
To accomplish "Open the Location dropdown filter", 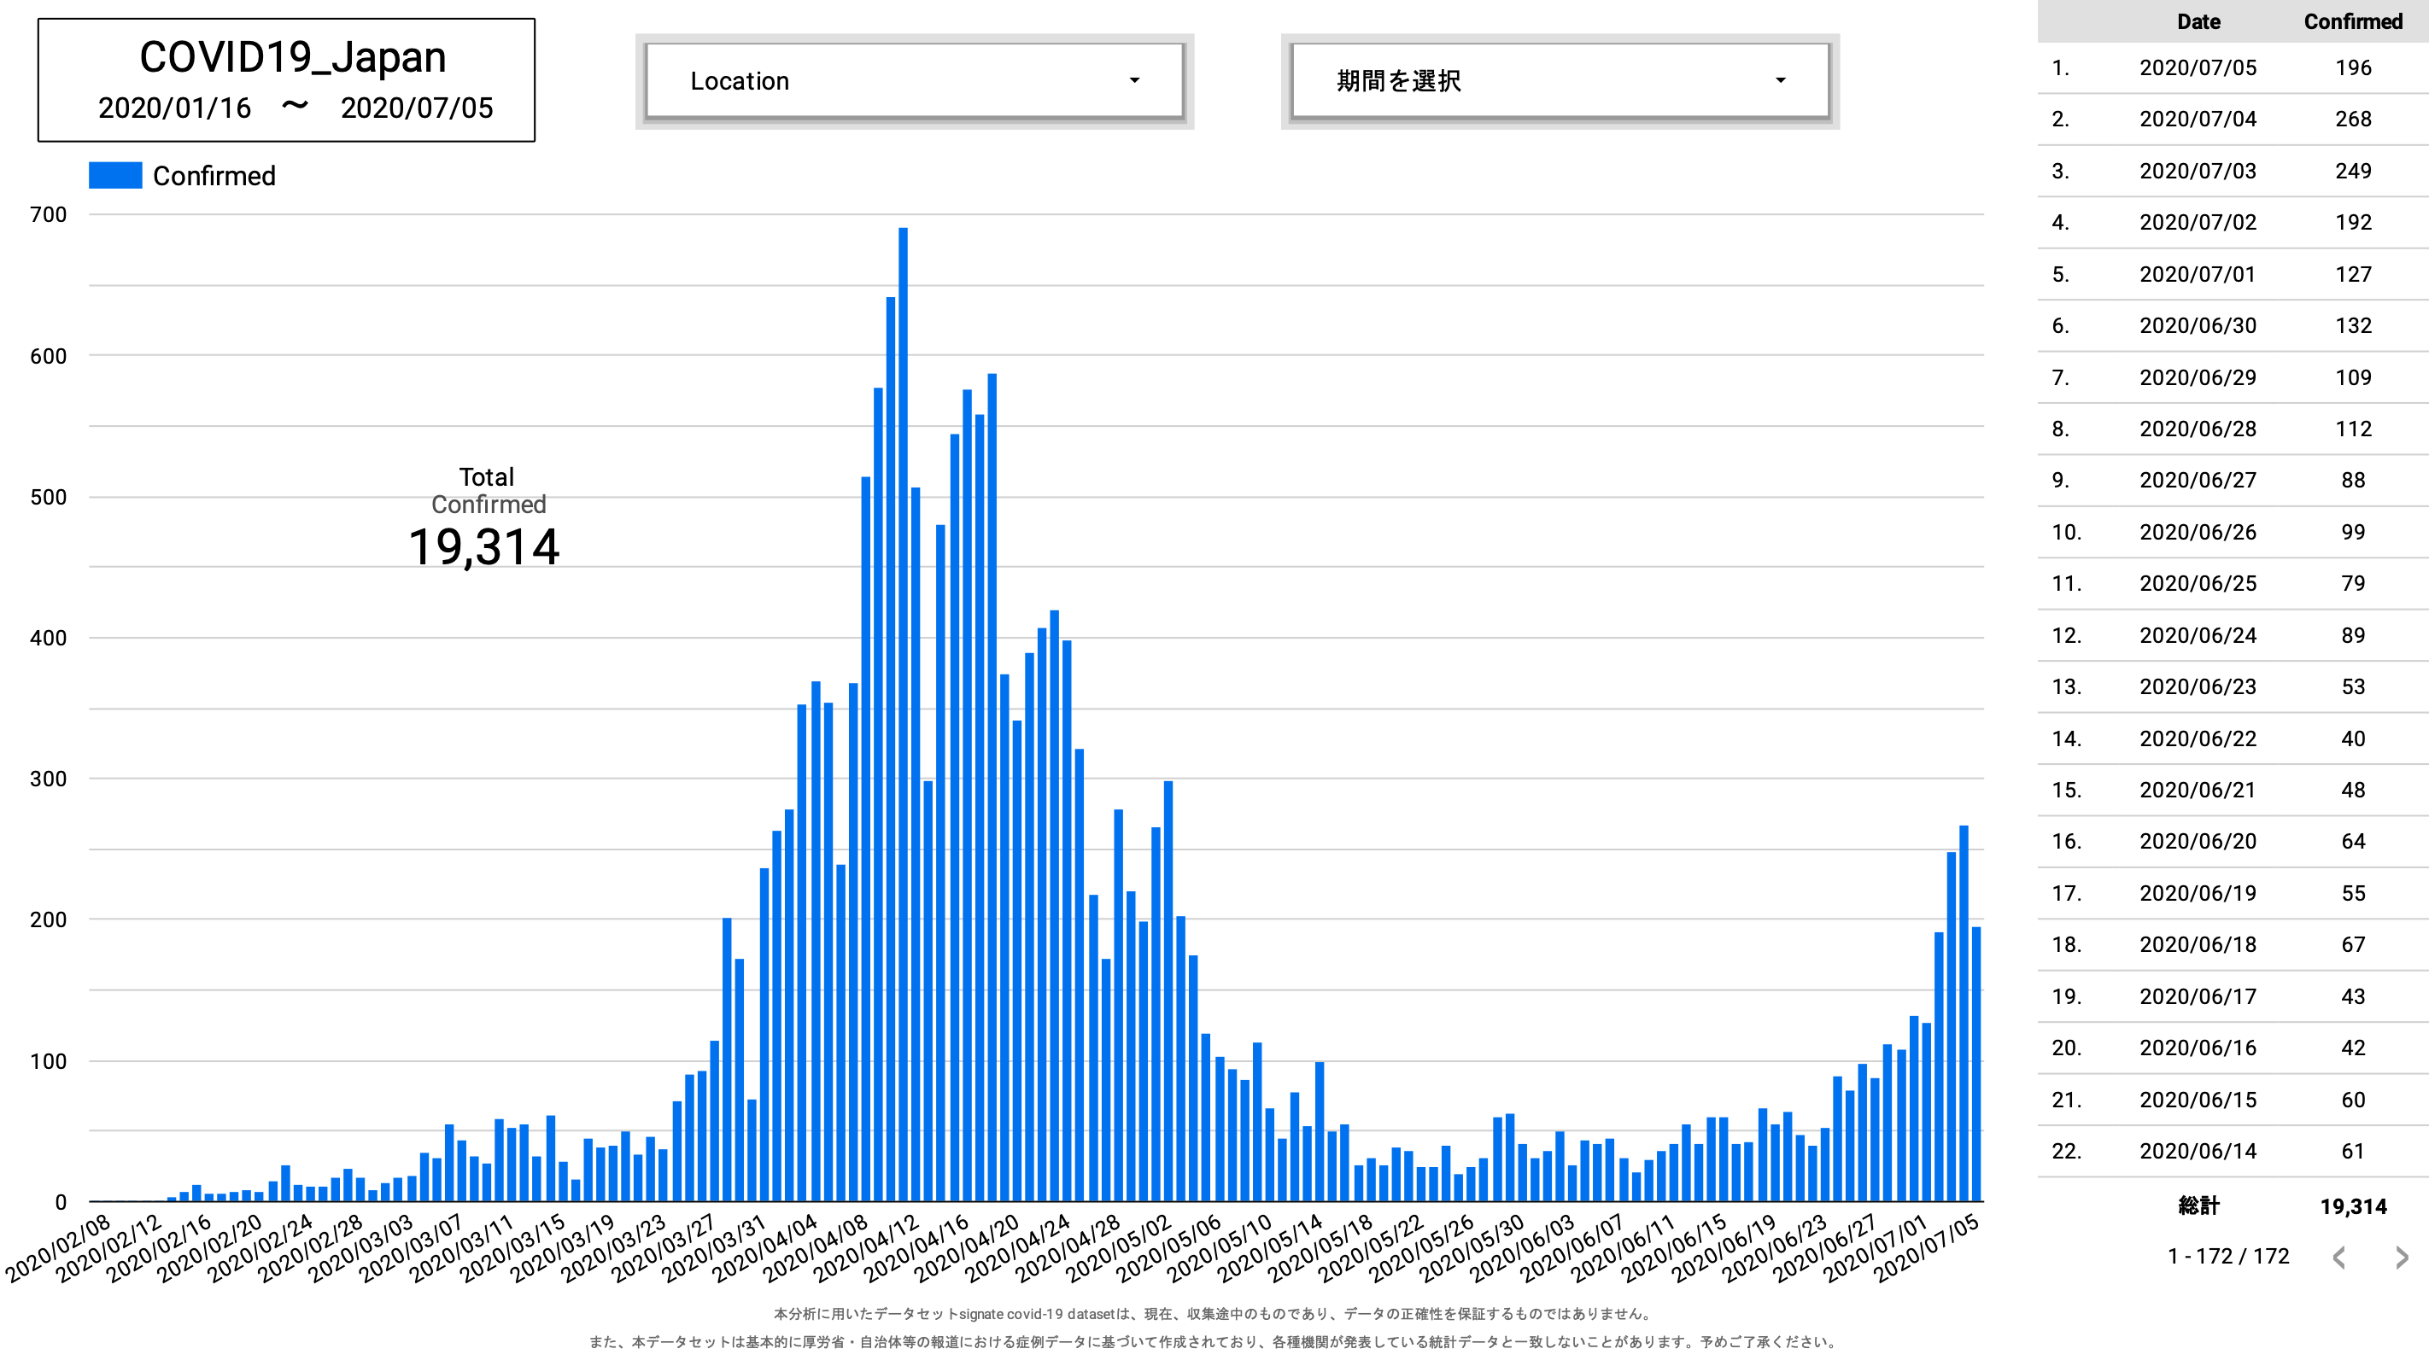I will 913,81.
